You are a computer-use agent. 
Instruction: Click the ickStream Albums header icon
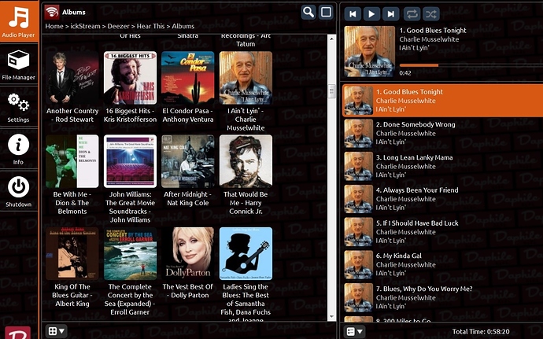52,12
